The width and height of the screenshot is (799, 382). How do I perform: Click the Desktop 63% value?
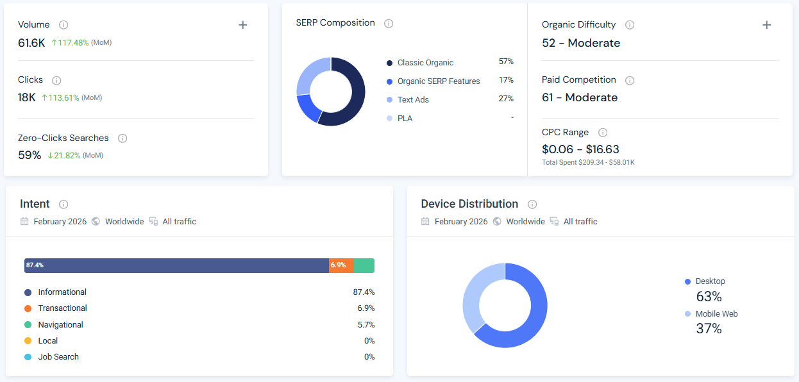709,297
